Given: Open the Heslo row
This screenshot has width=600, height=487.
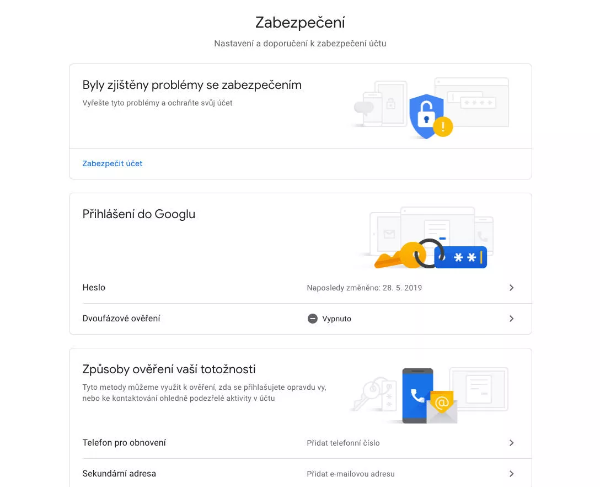Looking at the screenshot, I should (x=301, y=288).
